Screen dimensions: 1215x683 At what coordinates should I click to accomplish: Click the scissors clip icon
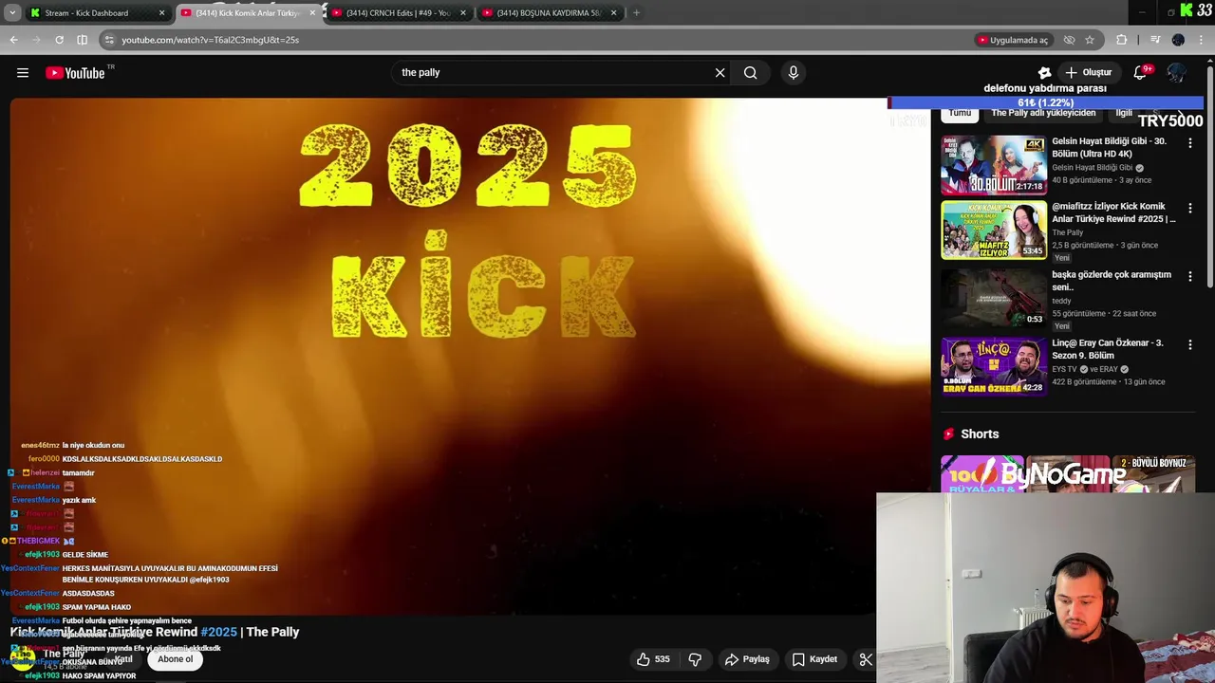coord(866,659)
